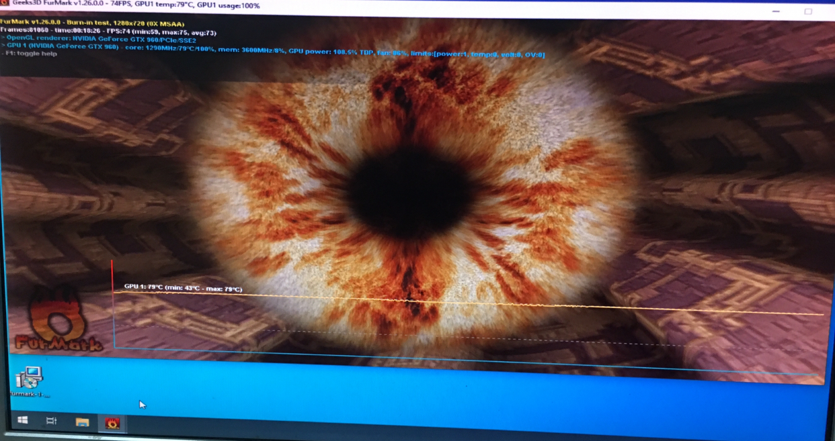Click the 'GPU 1: 79°C' graph label
The width and height of the screenshot is (835, 441).
point(183,288)
